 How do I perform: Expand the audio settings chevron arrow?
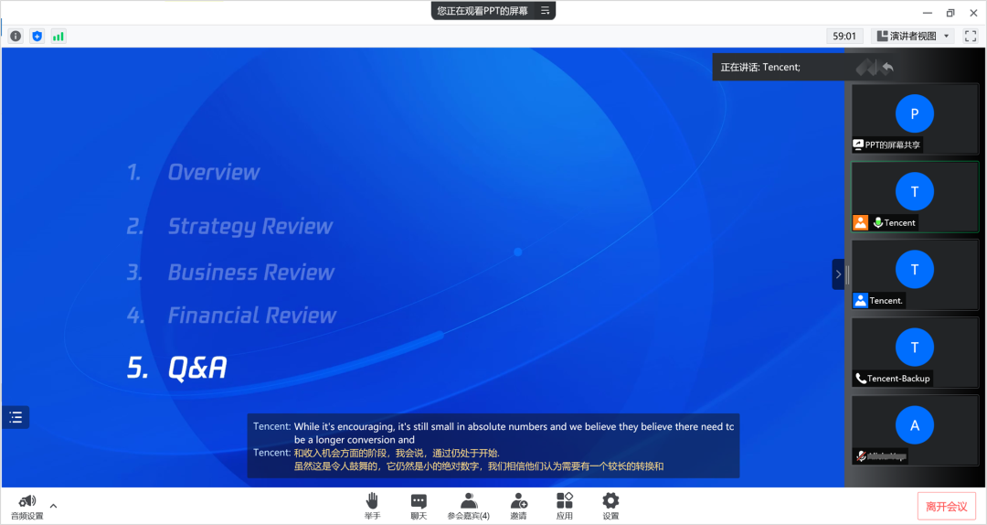[53, 505]
